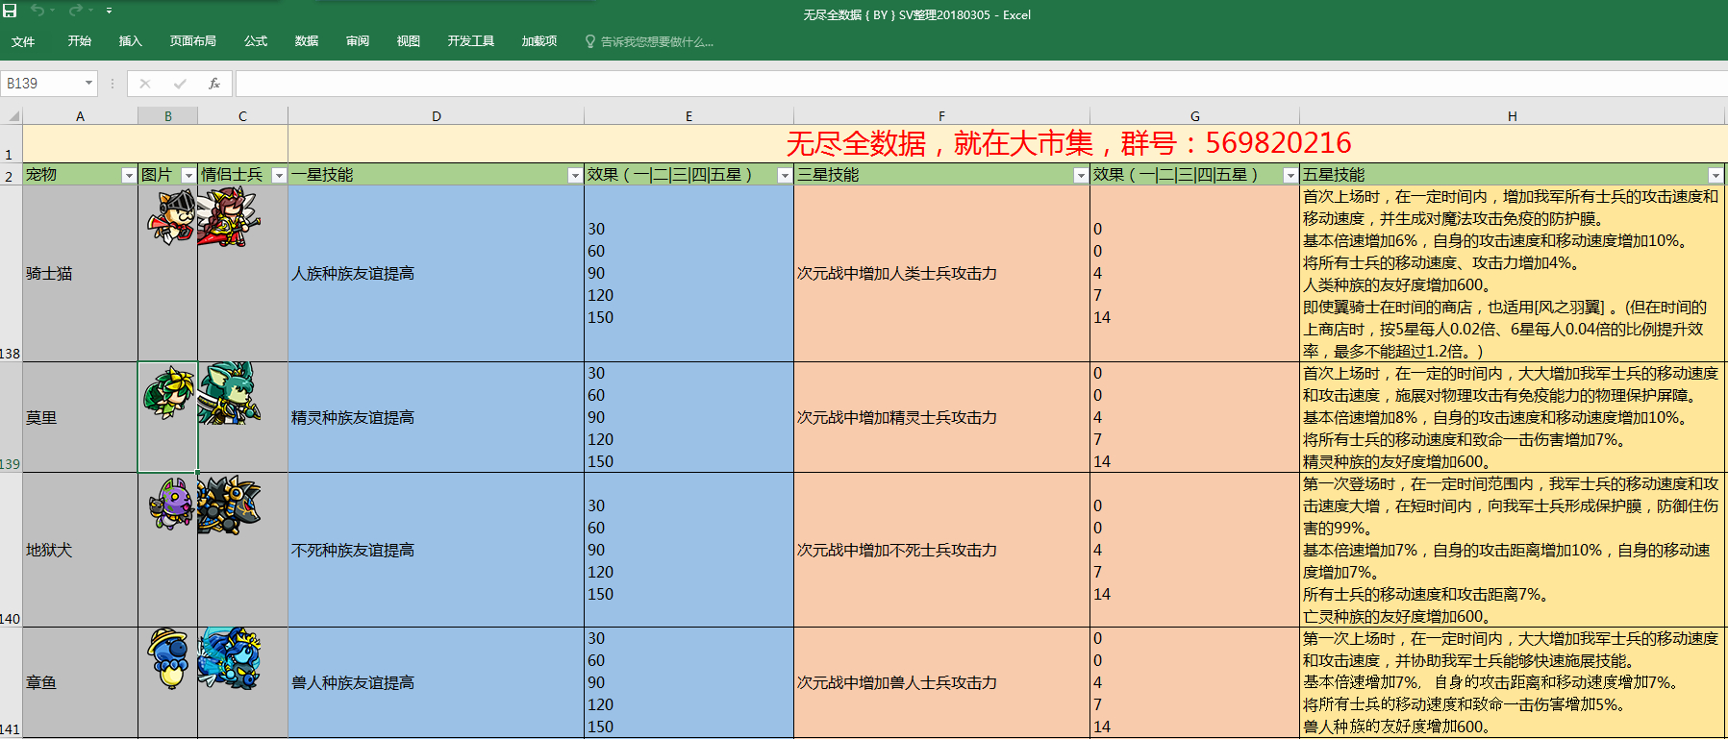Switch to the 视图 ribbon tab
1728x739 pixels.
coord(409,41)
